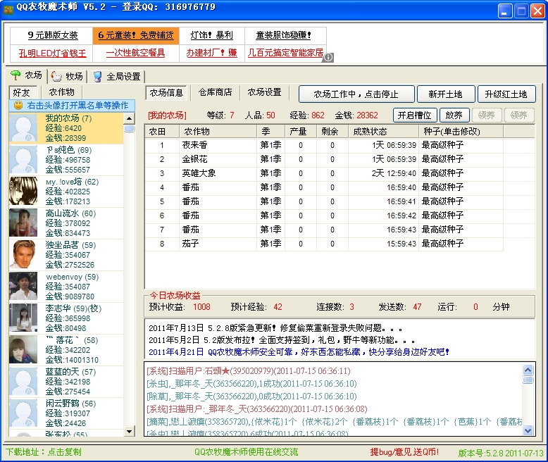
Task: Select the 夜来香 crop row
Action: [324, 145]
